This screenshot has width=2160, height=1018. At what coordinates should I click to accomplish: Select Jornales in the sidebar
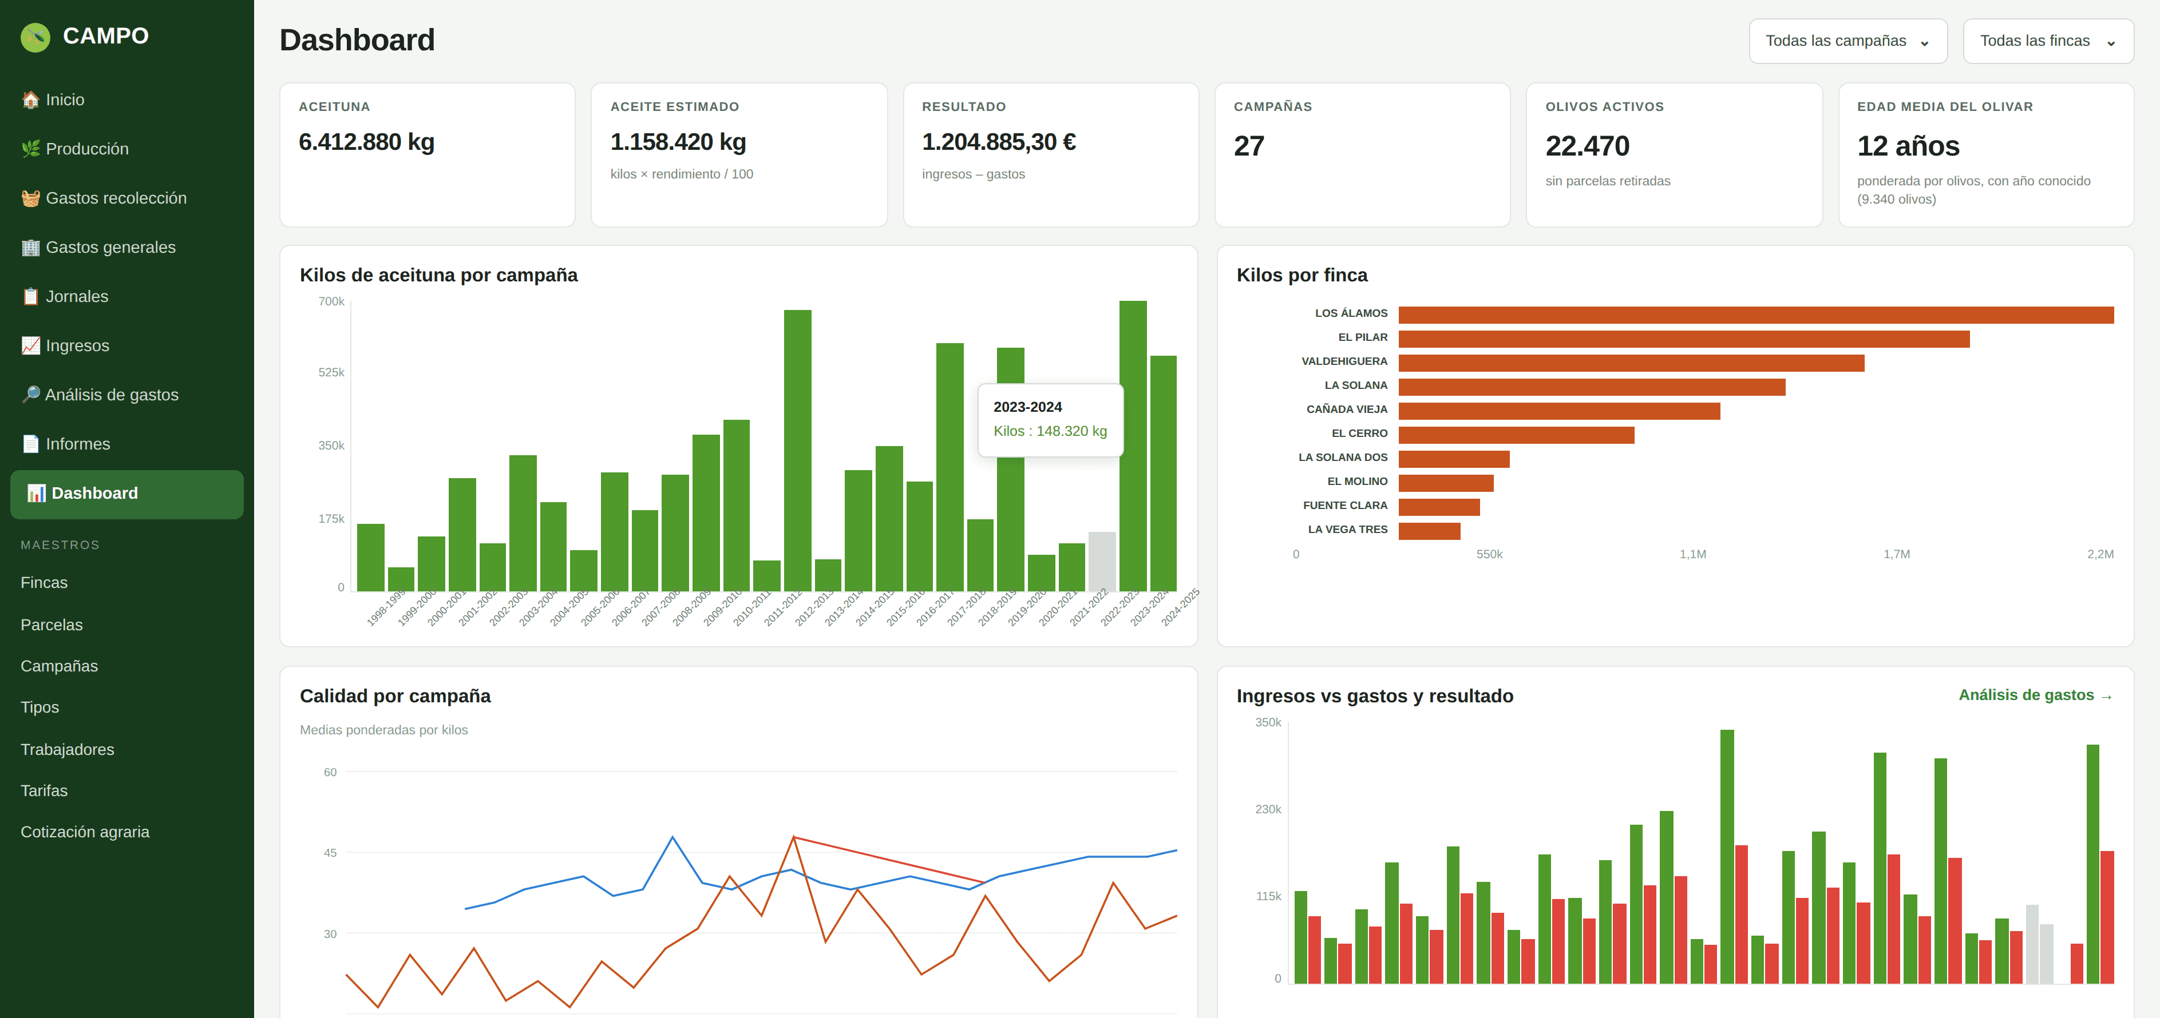[126, 297]
